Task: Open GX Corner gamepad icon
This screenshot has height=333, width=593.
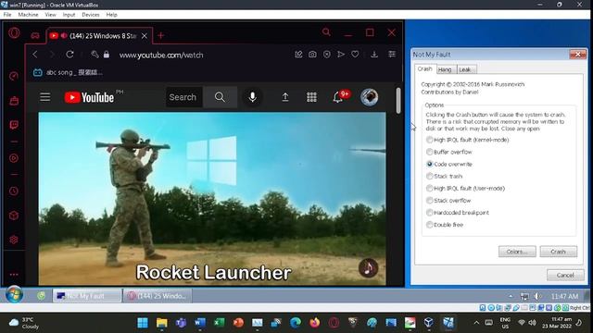Action: coord(35,35)
